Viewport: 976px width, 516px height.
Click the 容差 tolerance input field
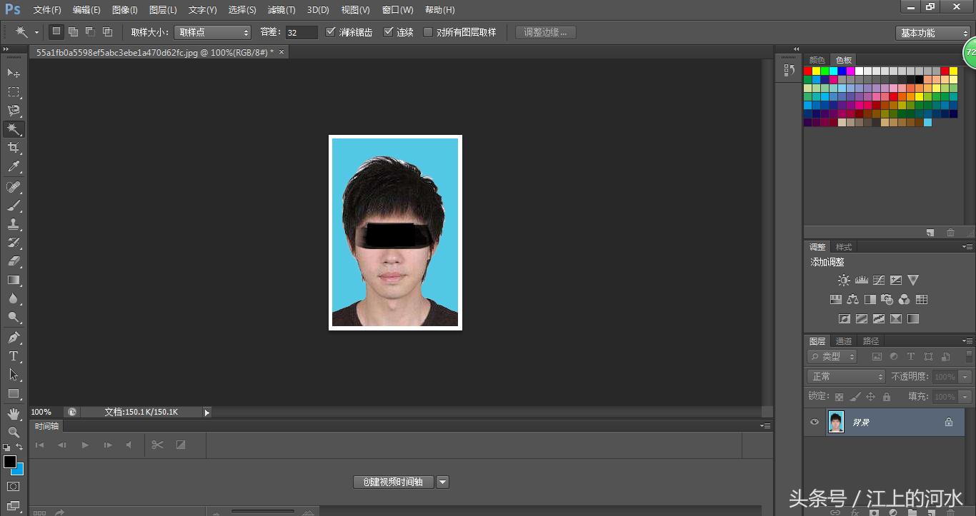pyautogui.click(x=300, y=31)
